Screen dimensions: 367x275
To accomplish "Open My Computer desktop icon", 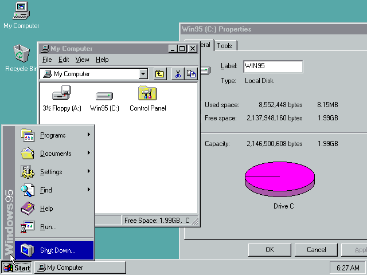I will (21, 10).
